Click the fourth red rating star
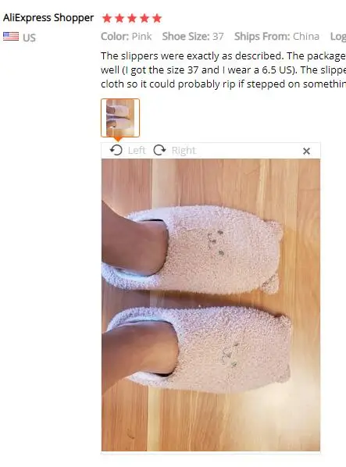 pos(144,19)
